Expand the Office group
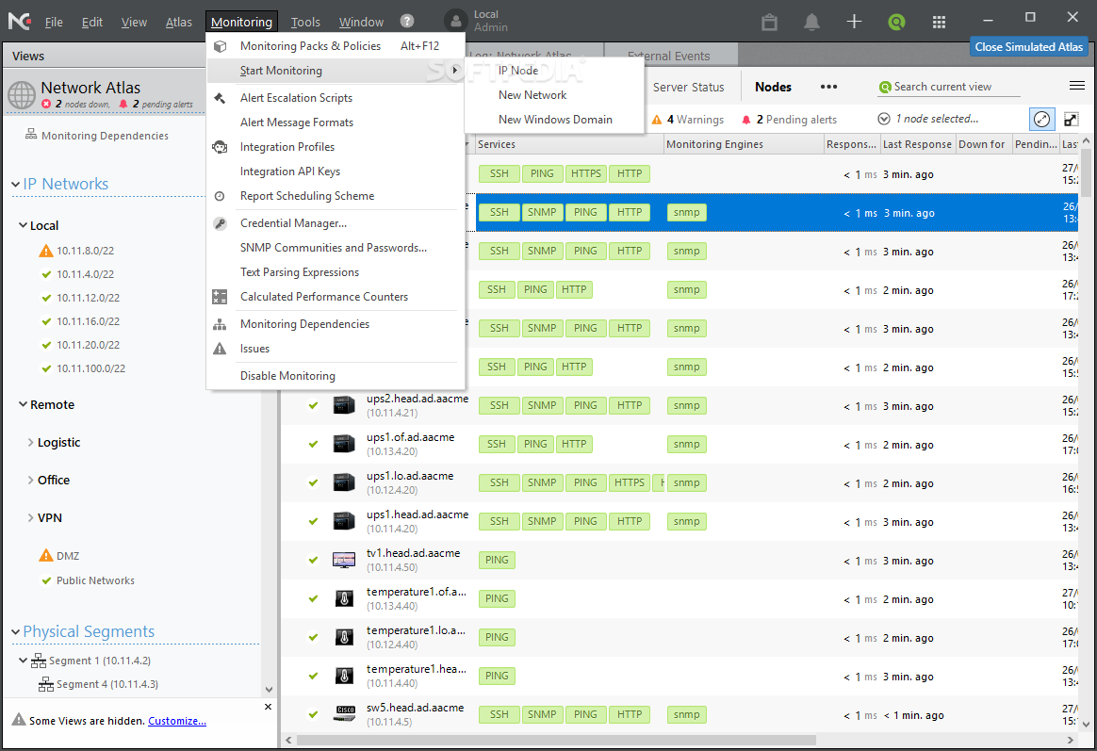The width and height of the screenshot is (1097, 751). point(30,480)
